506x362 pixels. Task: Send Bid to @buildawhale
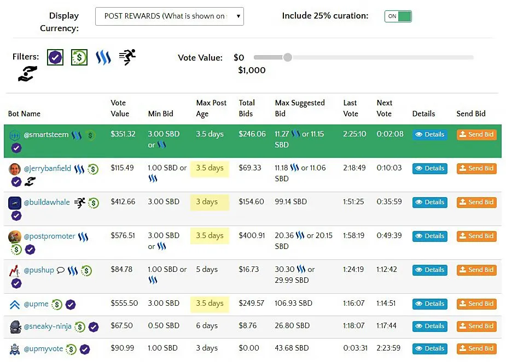pos(476,202)
